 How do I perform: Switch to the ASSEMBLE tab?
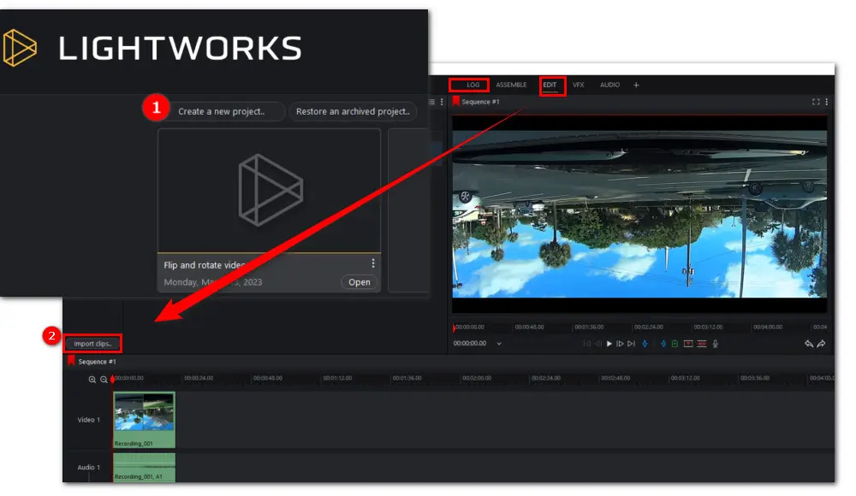[x=511, y=86]
